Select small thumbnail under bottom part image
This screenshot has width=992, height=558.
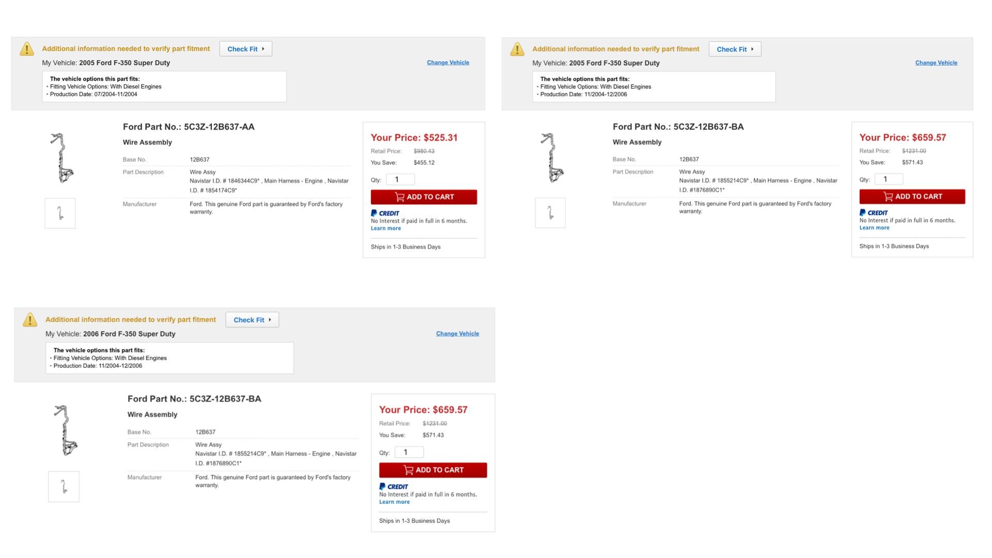pyautogui.click(x=64, y=487)
